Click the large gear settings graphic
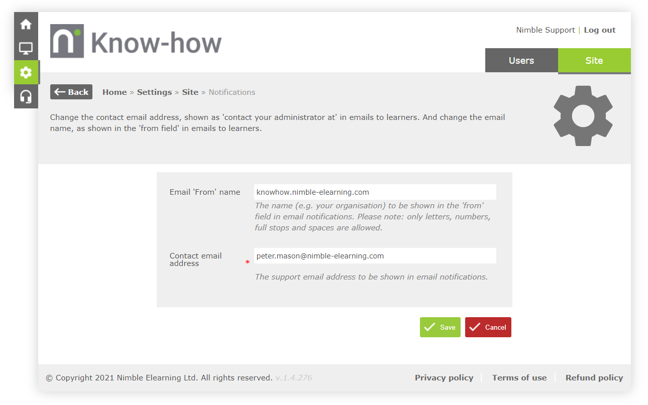648x405 pixels. tap(583, 116)
